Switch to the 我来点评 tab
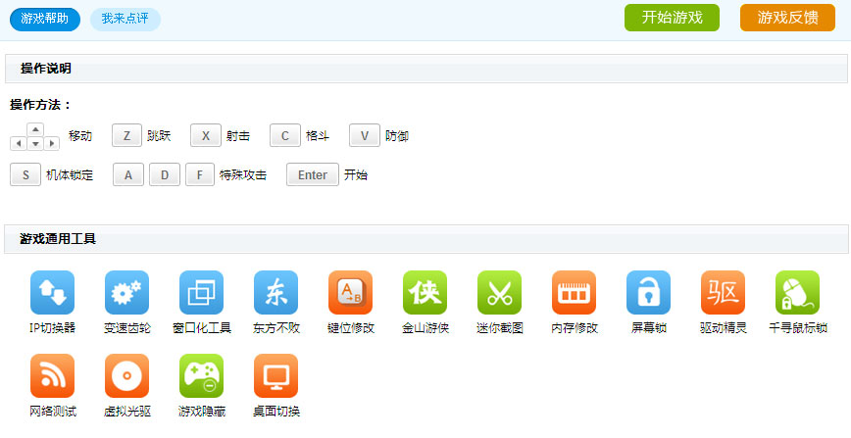Viewport: 851px width, 438px height. [x=125, y=19]
